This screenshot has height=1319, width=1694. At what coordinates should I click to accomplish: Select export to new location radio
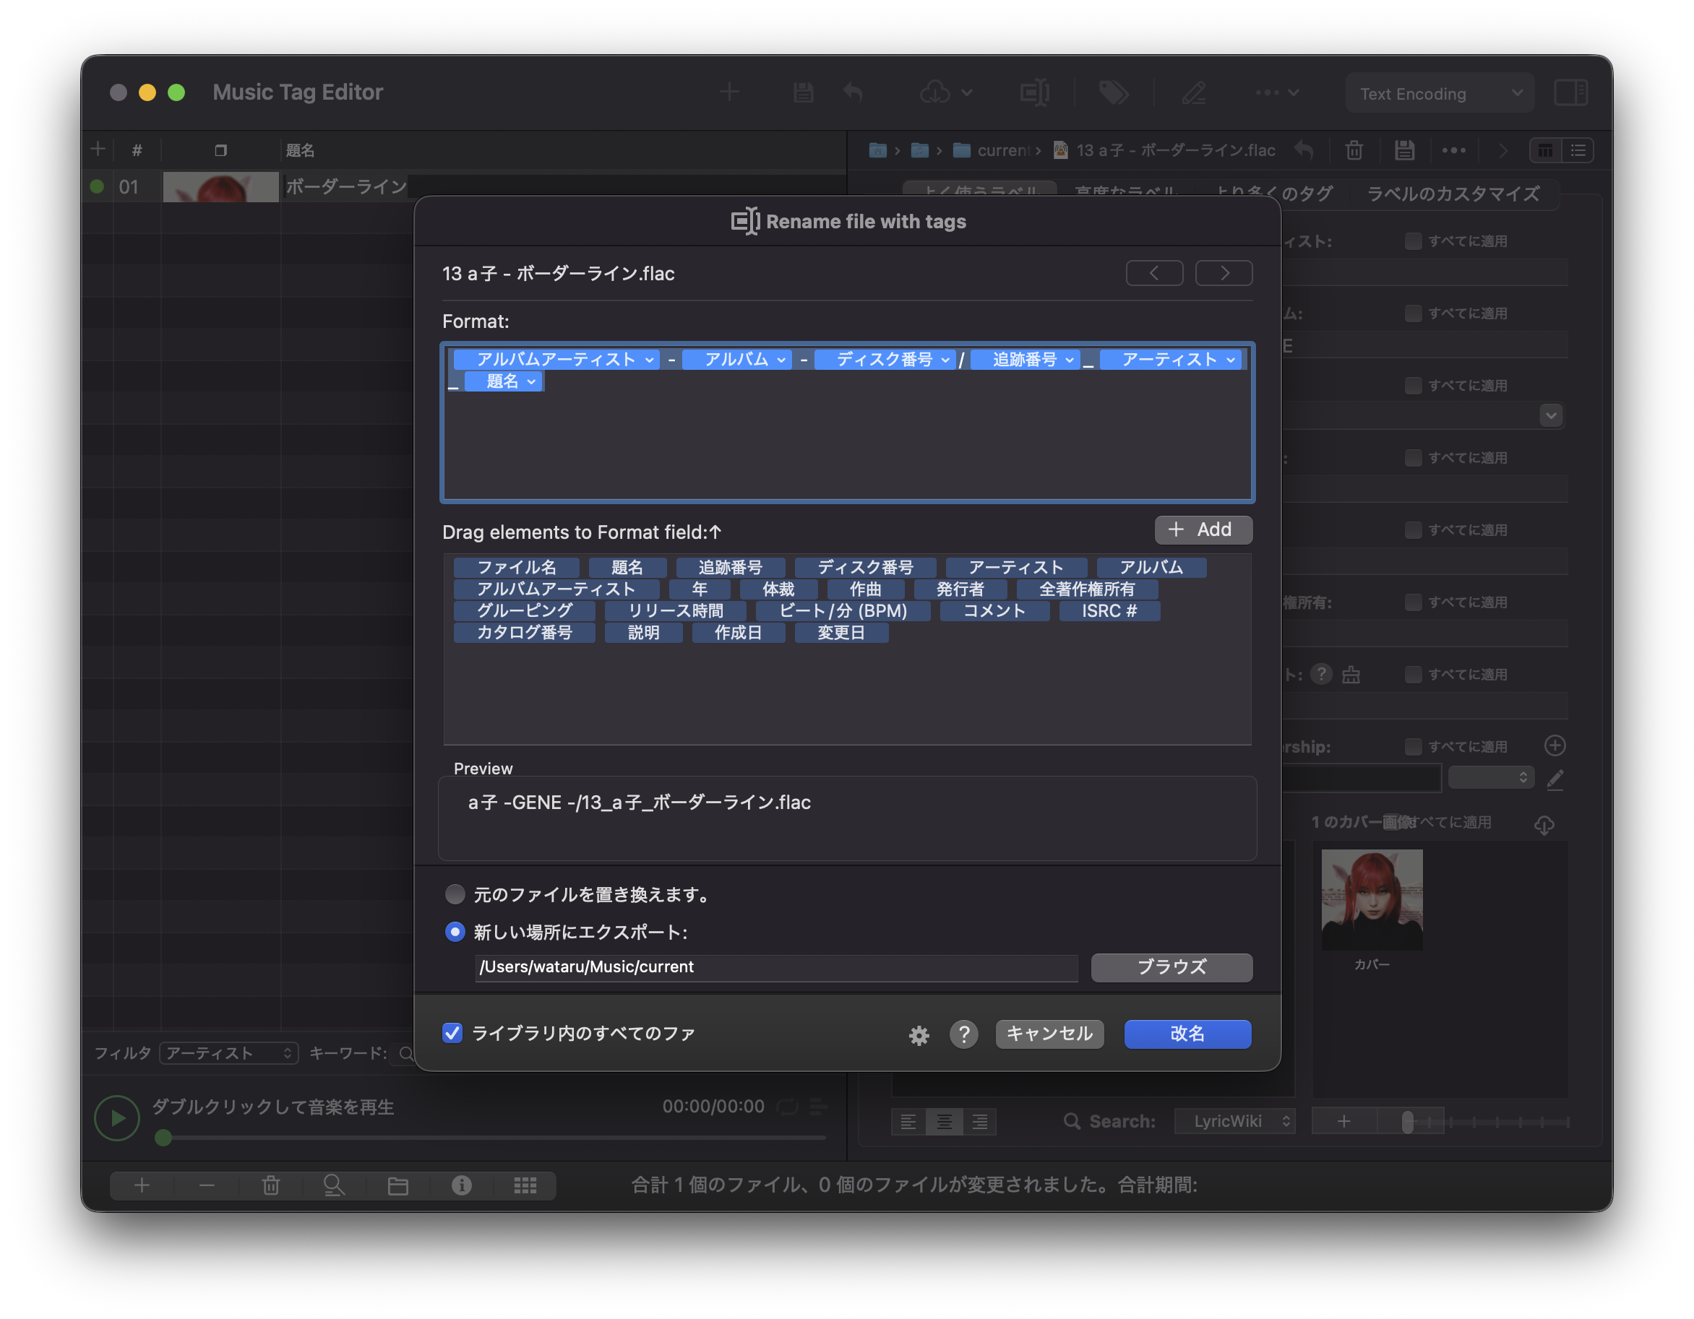(455, 931)
